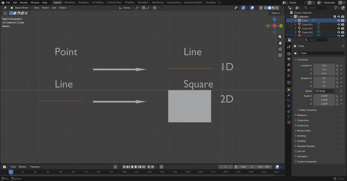Click the Y axis on navigation gizmo
The image size is (347, 181).
281,26
